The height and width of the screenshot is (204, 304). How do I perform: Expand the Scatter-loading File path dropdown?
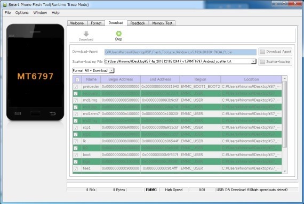tap(253, 61)
